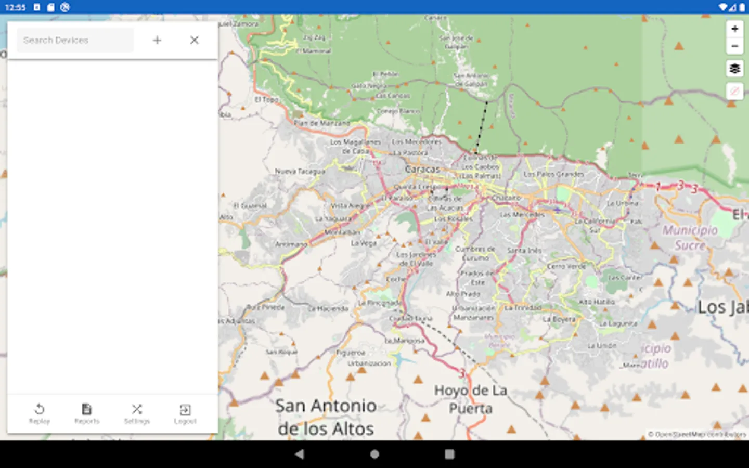This screenshot has width=749, height=468.
Task: Close the devices panel with X icon
Action: (x=194, y=40)
